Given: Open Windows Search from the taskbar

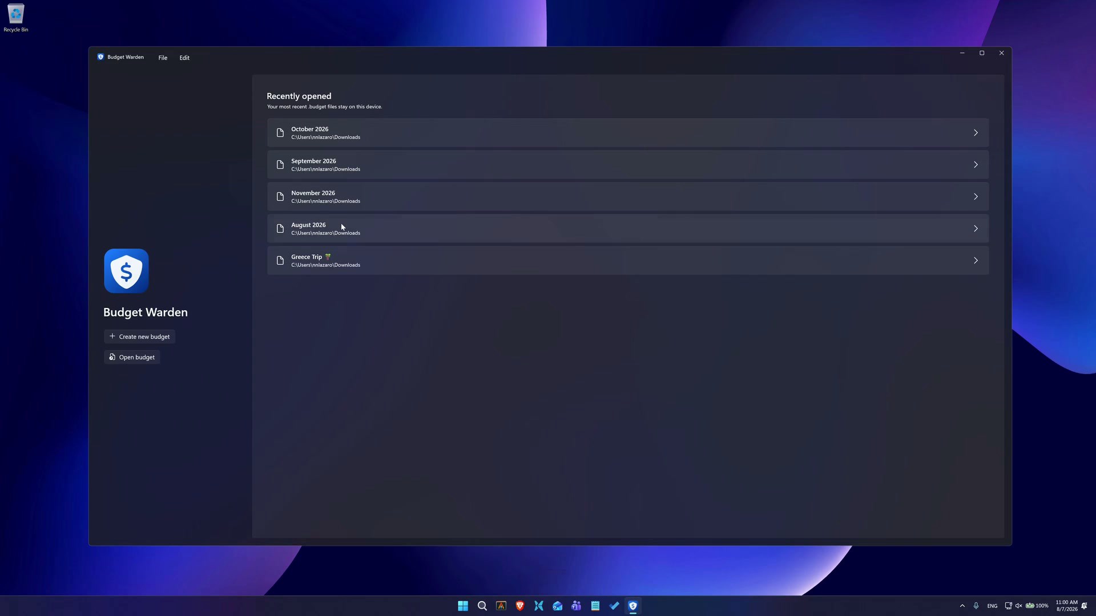Looking at the screenshot, I should tap(482, 606).
